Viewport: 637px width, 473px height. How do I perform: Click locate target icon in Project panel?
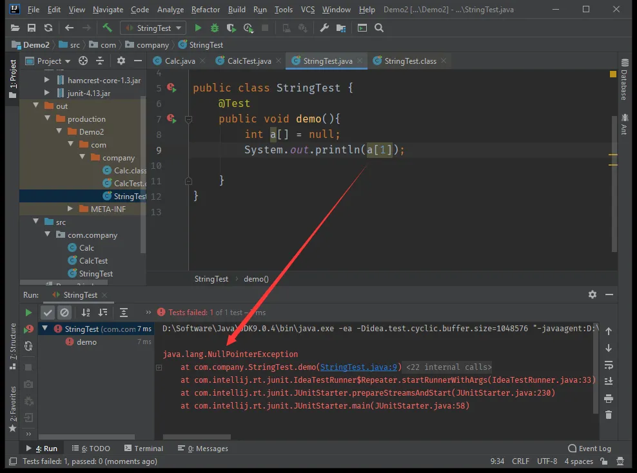83,61
